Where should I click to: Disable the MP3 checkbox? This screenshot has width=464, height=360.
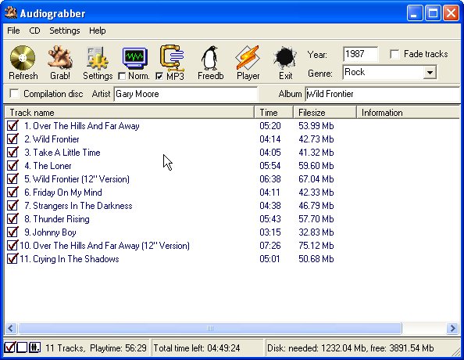[x=159, y=76]
